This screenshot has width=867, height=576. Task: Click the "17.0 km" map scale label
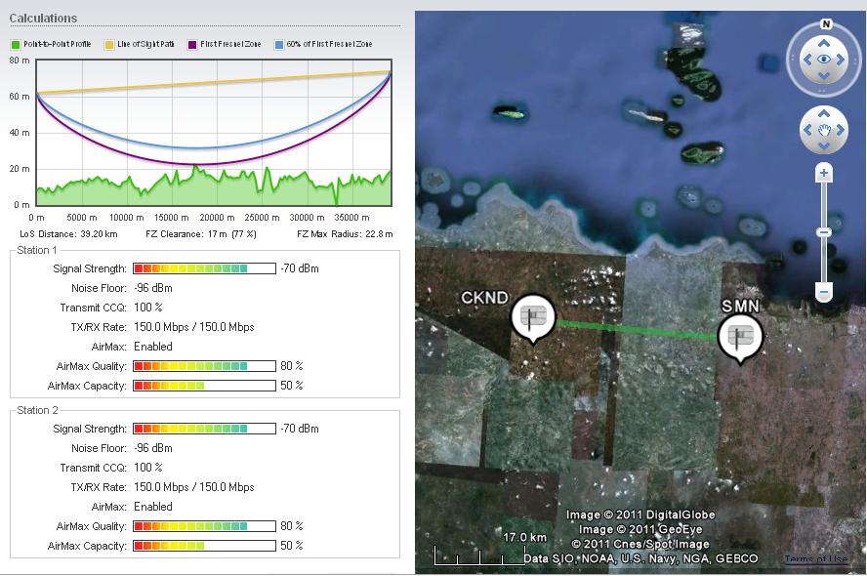[524, 537]
